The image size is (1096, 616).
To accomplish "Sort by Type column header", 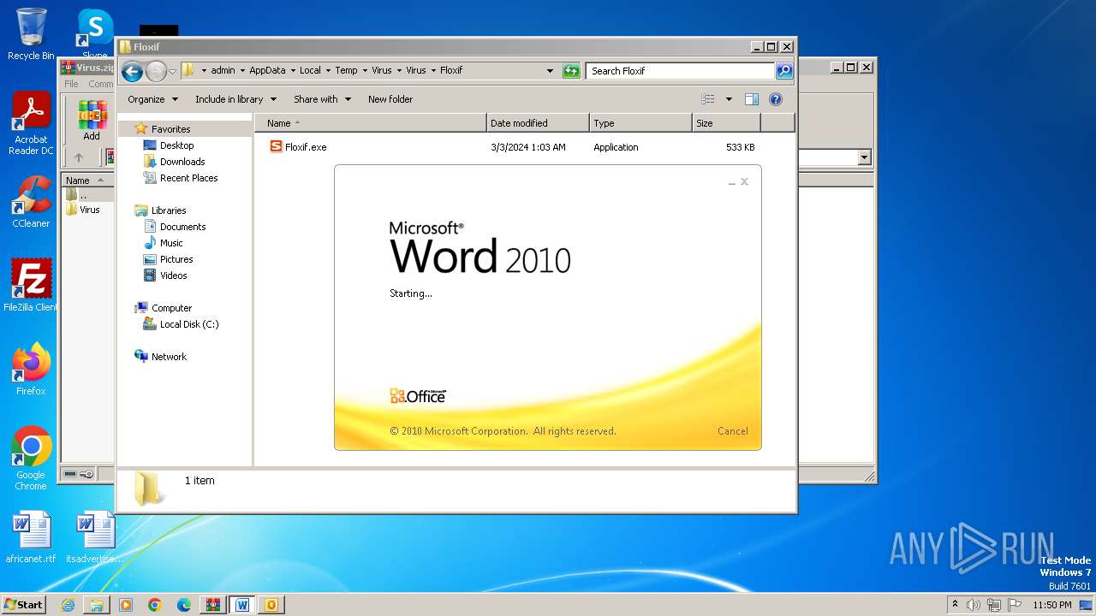I will pyautogui.click(x=640, y=123).
